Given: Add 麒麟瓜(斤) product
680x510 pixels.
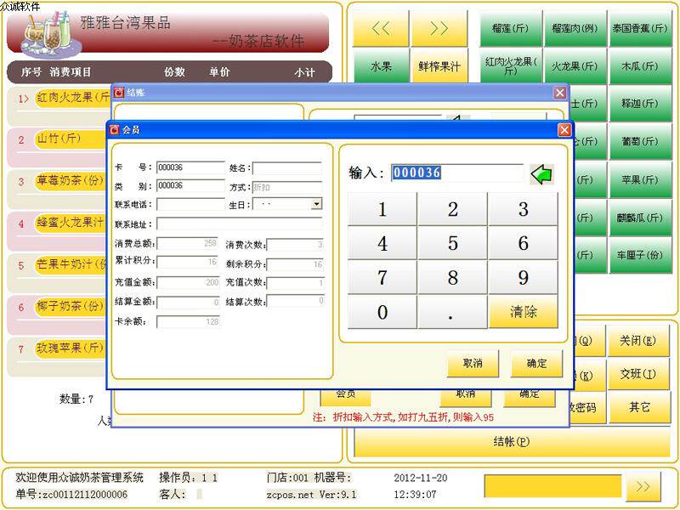Looking at the screenshot, I should pyautogui.click(x=640, y=218).
